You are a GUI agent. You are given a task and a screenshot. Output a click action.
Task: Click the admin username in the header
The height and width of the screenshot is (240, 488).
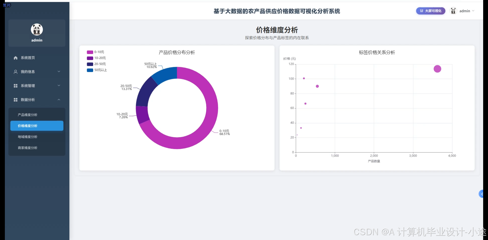(465, 11)
